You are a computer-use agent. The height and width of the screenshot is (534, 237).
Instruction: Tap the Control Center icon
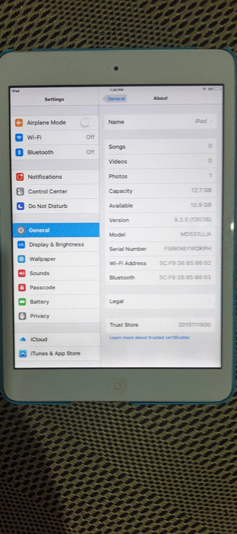coord(20,192)
